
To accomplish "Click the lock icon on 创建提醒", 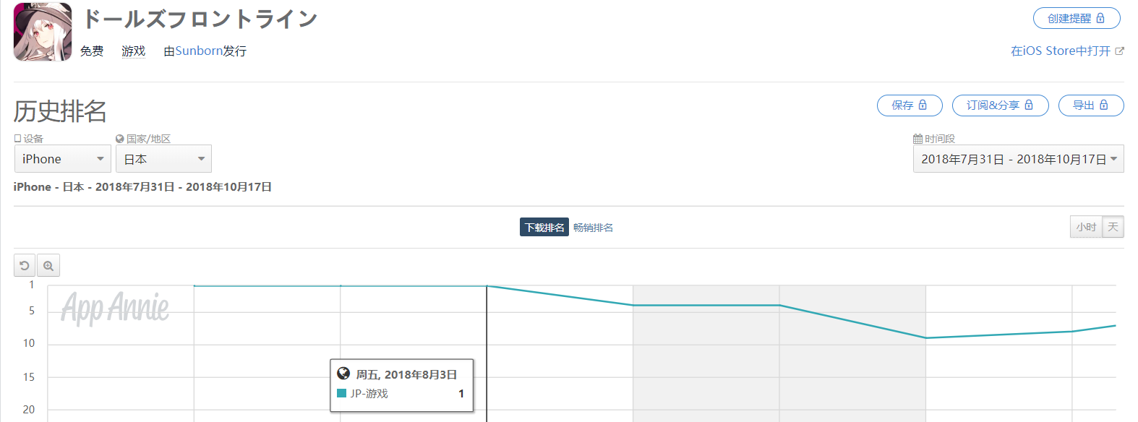I will pyautogui.click(x=1100, y=18).
